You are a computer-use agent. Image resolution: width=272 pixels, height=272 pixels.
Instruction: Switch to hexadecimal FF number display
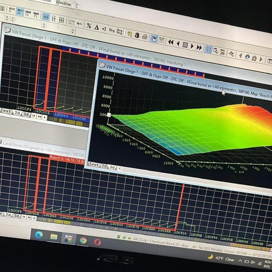[x=54, y=18]
